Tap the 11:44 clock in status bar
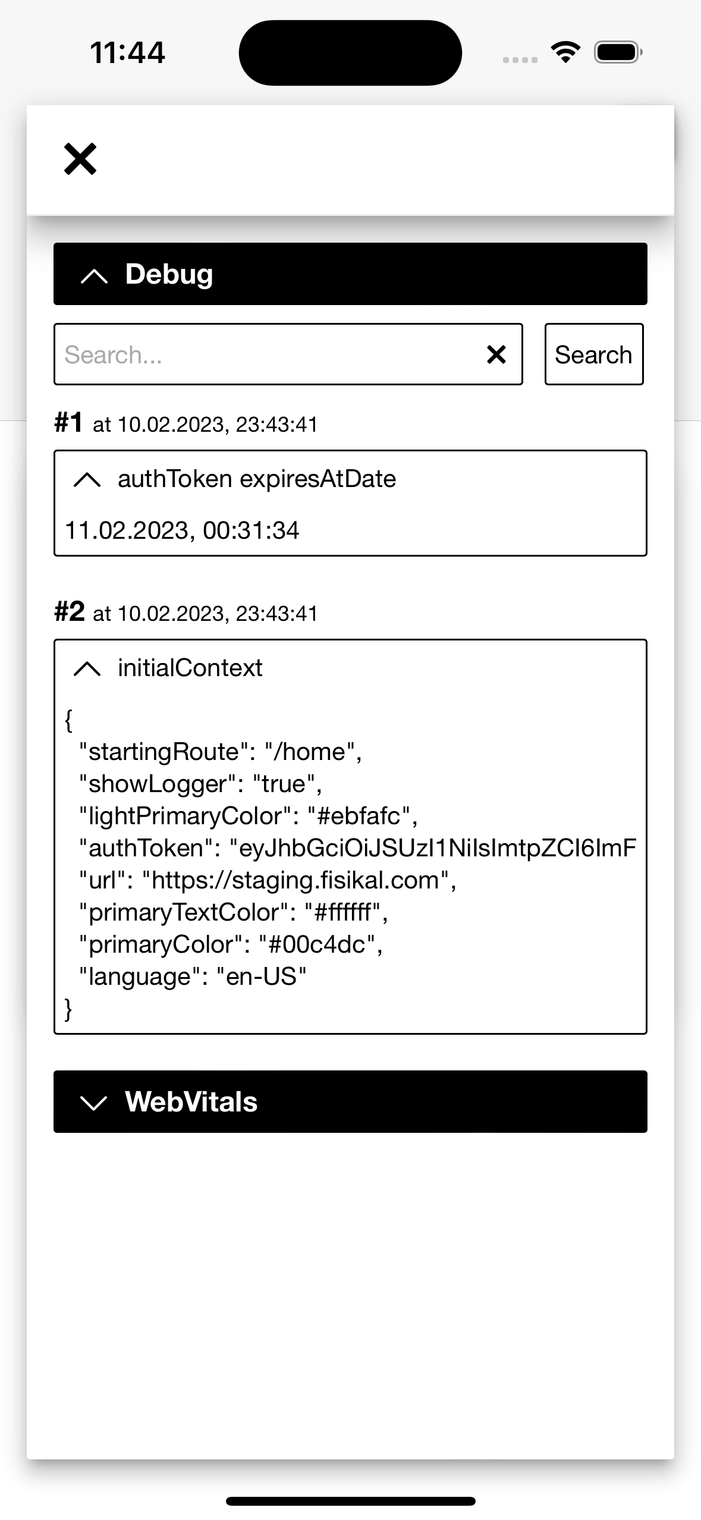Viewport: 701px width, 1520px height. click(x=127, y=52)
